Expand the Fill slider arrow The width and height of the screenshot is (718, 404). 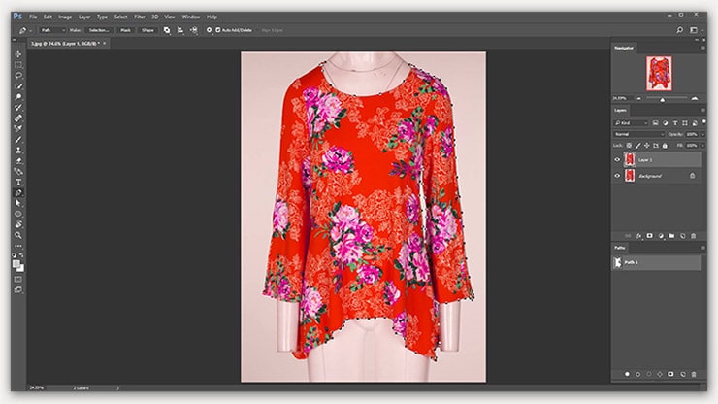pyautogui.click(x=702, y=146)
